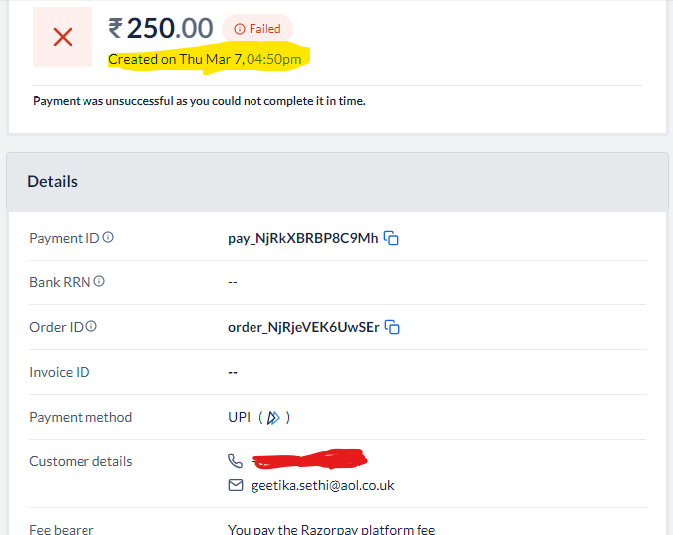The width and height of the screenshot is (673, 535).
Task: Copy the Payment ID value
Action: coord(391,238)
